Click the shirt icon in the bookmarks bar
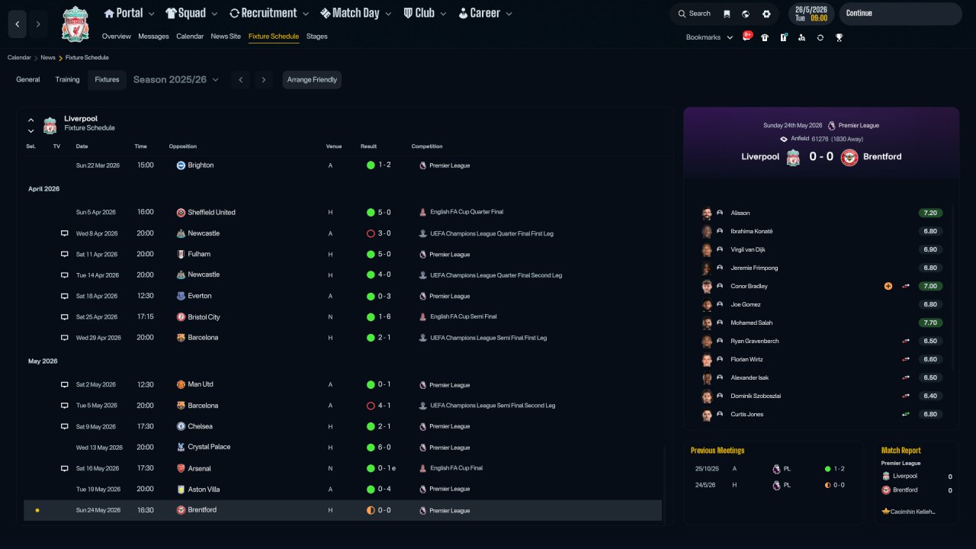This screenshot has height=549, width=976. [x=765, y=37]
